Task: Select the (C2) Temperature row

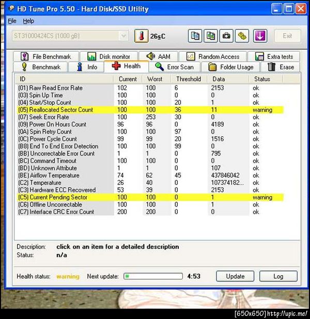Action: (x=149, y=183)
